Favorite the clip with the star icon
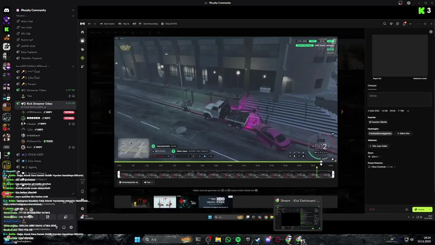Screen dimensions: 435x245 [408, 111]
